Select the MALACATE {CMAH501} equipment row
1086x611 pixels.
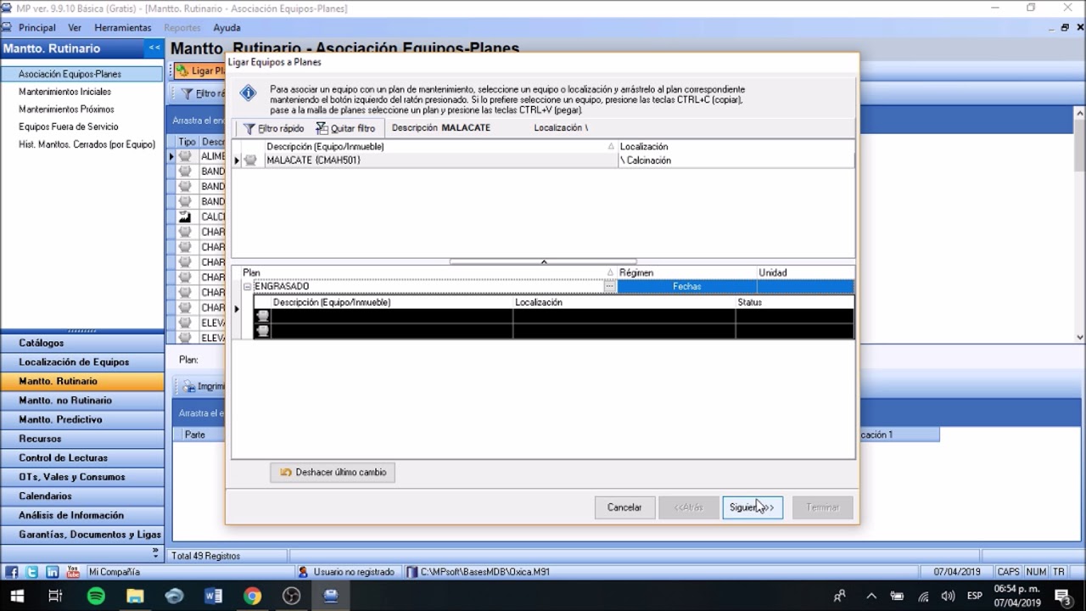click(x=543, y=160)
